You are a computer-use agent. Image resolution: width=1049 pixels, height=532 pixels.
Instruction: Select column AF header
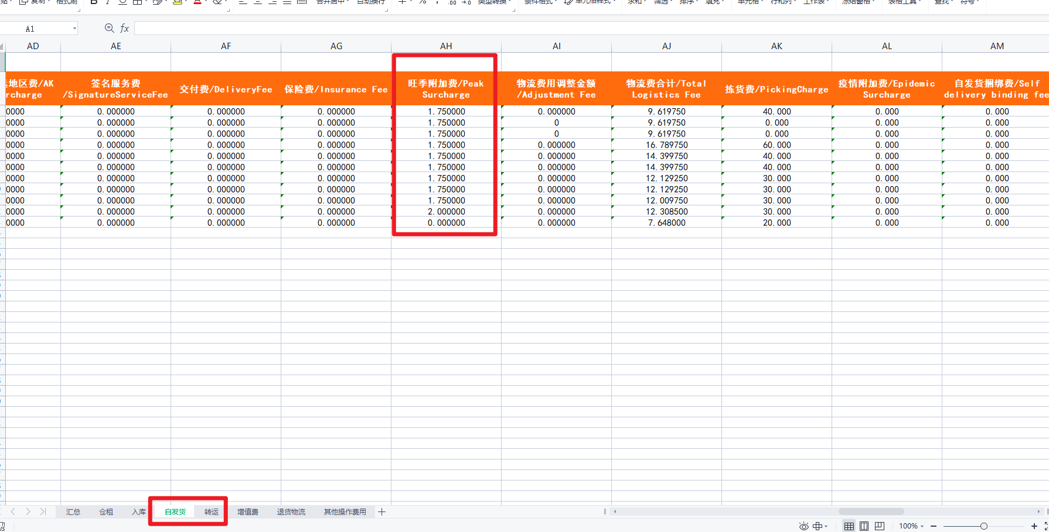pyautogui.click(x=226, y=46)
